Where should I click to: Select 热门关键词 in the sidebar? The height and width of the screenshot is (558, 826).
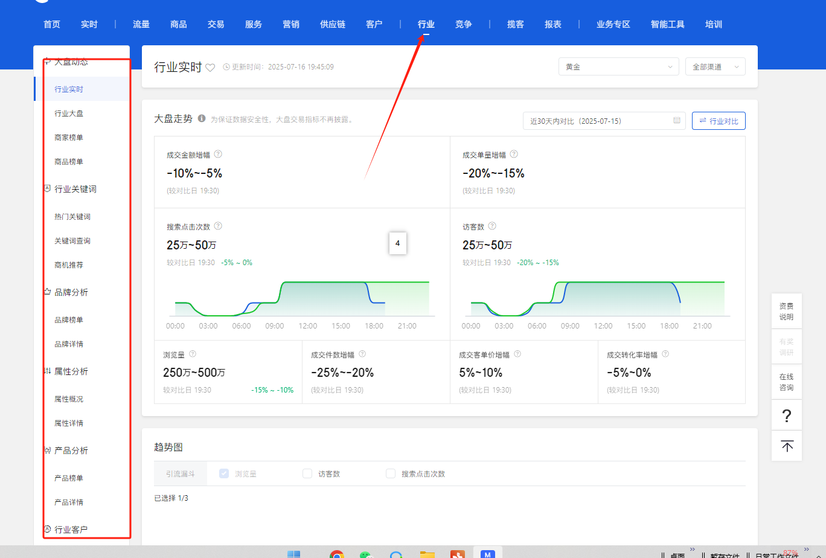coord(72,217)
